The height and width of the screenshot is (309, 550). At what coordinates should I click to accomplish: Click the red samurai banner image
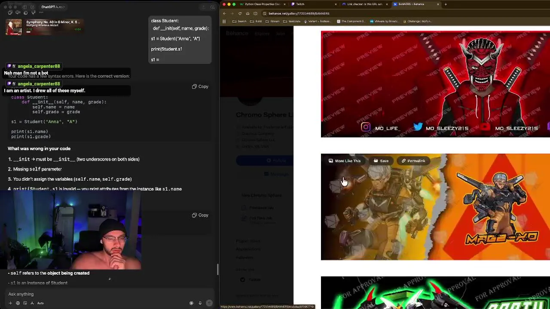click(435, 84)
